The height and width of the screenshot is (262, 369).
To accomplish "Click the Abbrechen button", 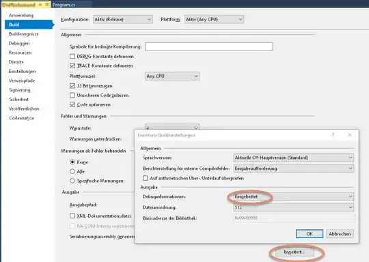I will (x=340, y=234).
